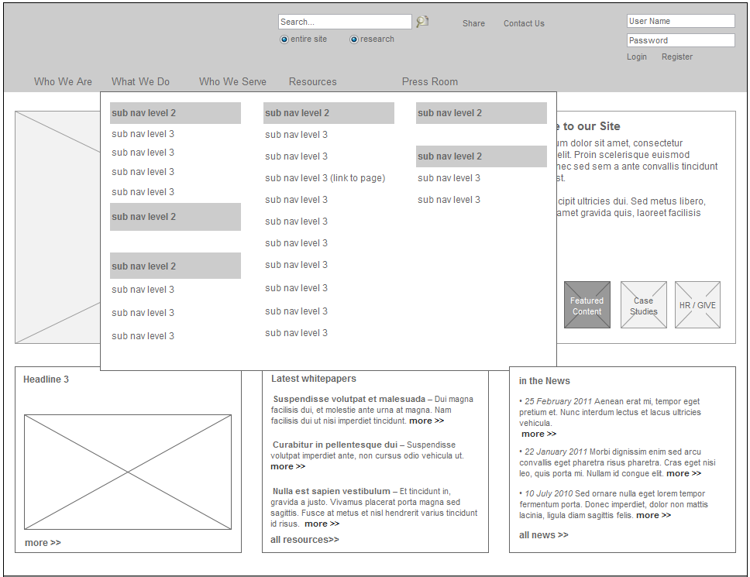This screenshot has width=750, height=577.
Task: Click the image placeholder under Headline 3
Action: coord(128,472)
